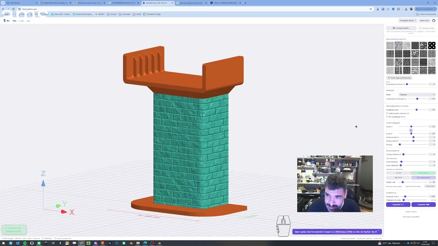This screenshot has width=438, height=246.
Task: Adjust the Ângulo máx slider
Action: coord(413,182)
